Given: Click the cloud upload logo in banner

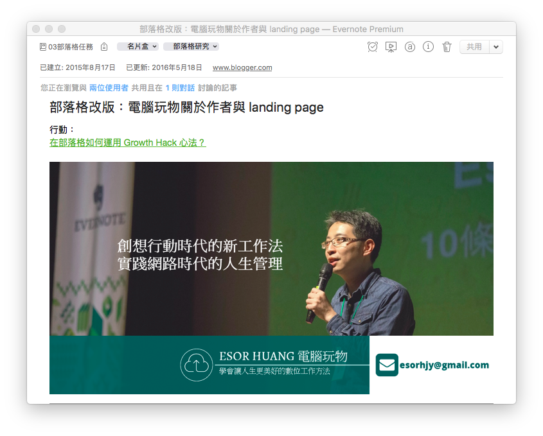Looking at the screenshot, I should (197, 365).
